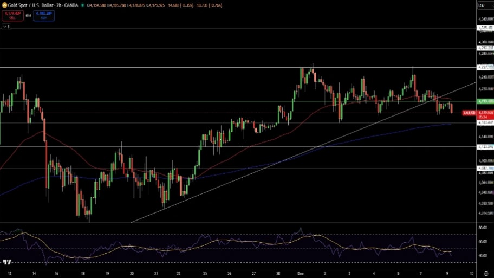This screenshot has width=494, height=278.
Task: Click the 85.0 spread value between Sell and Buy
Action: coord(28,16)
